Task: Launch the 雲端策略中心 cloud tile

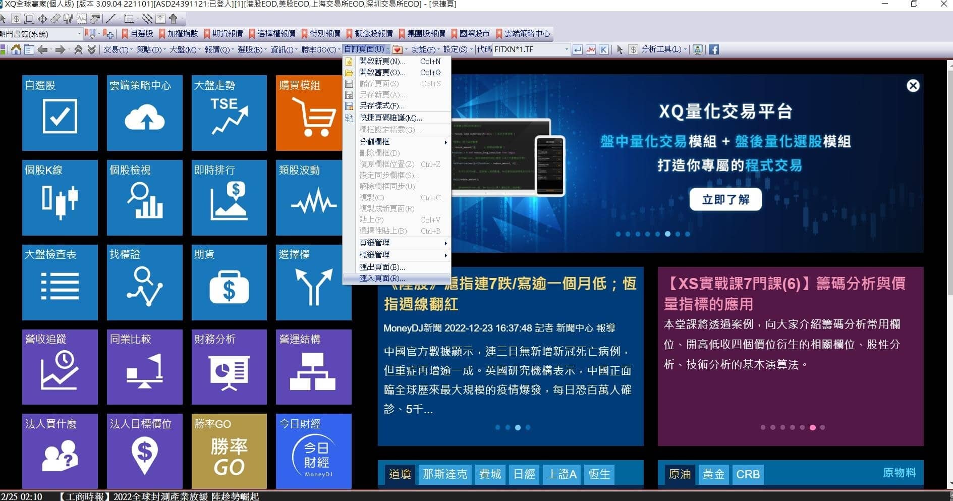Action: [x=144, y=113]
